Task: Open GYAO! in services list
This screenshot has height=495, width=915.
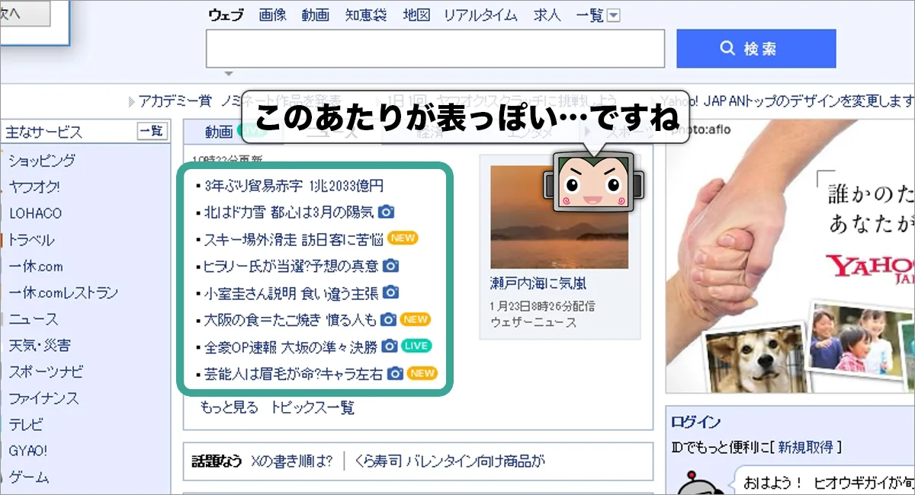Action: pyautogui.click(x=28, y=451)
